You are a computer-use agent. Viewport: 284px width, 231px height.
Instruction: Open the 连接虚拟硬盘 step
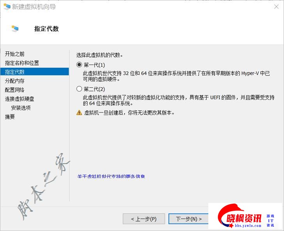pyautogui.click(x=20, y=99)
